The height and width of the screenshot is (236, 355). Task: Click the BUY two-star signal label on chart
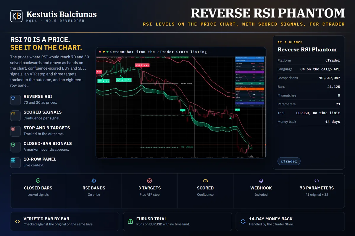pos(104,81)
